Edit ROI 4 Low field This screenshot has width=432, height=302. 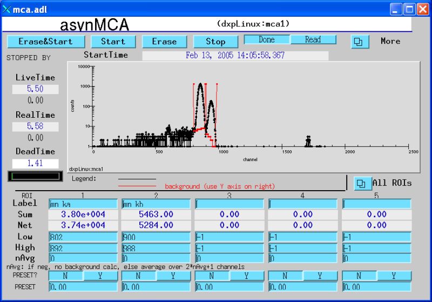[303, 237]
